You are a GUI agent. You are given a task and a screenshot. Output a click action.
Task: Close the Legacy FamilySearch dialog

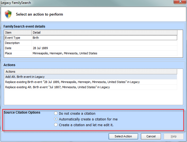[180, 2]
